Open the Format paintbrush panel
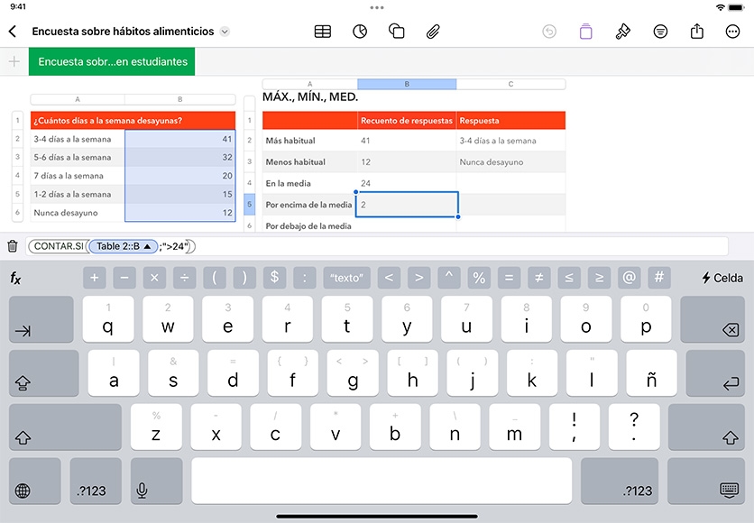 pyautogui.click(x=622, y=32)
